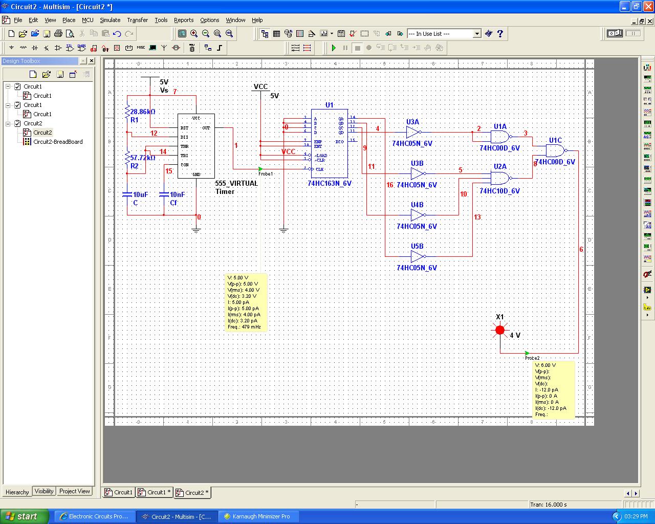This screenshot has width=655, height=524.
Task: Open the Spreadsheet View grid icon
Action: 276,34
